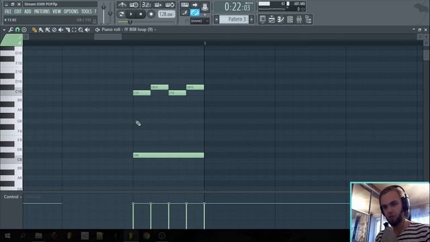The width and height of the screenshot is (430, 242).
Task: Open the (none) snap selector dropdown
Action: [200, 21]
